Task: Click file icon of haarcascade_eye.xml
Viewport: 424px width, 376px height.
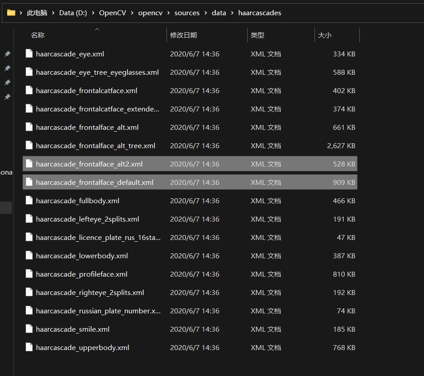Action: coord(29,53)
